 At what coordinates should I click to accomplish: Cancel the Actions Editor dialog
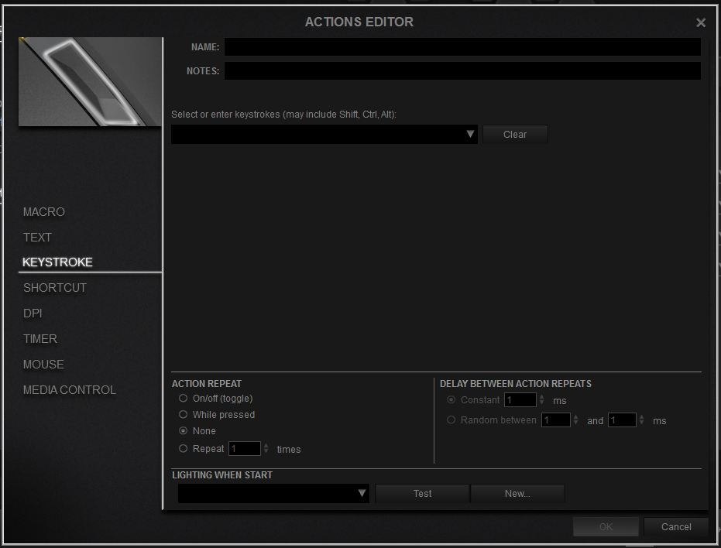(676, 527)
